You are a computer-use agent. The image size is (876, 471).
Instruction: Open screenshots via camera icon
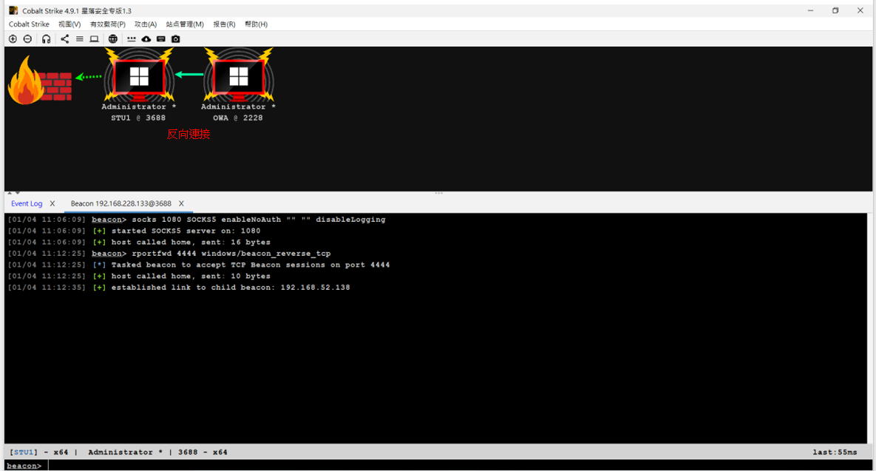coord(175,38)
